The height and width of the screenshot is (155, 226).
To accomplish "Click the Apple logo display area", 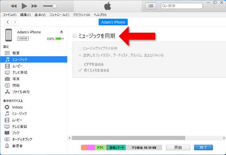I will coord(108,6).
